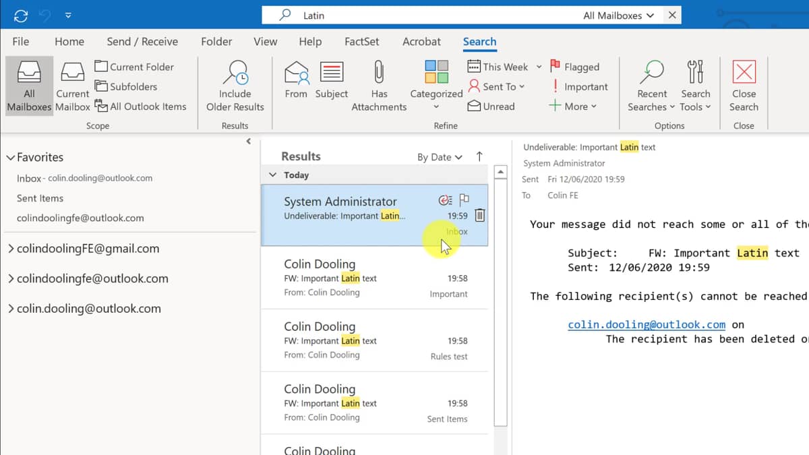Open the Categorized color squares dropdown
The width and height of the screenshot is (809, 455).
pyautogui.click(x=436, y=86)
